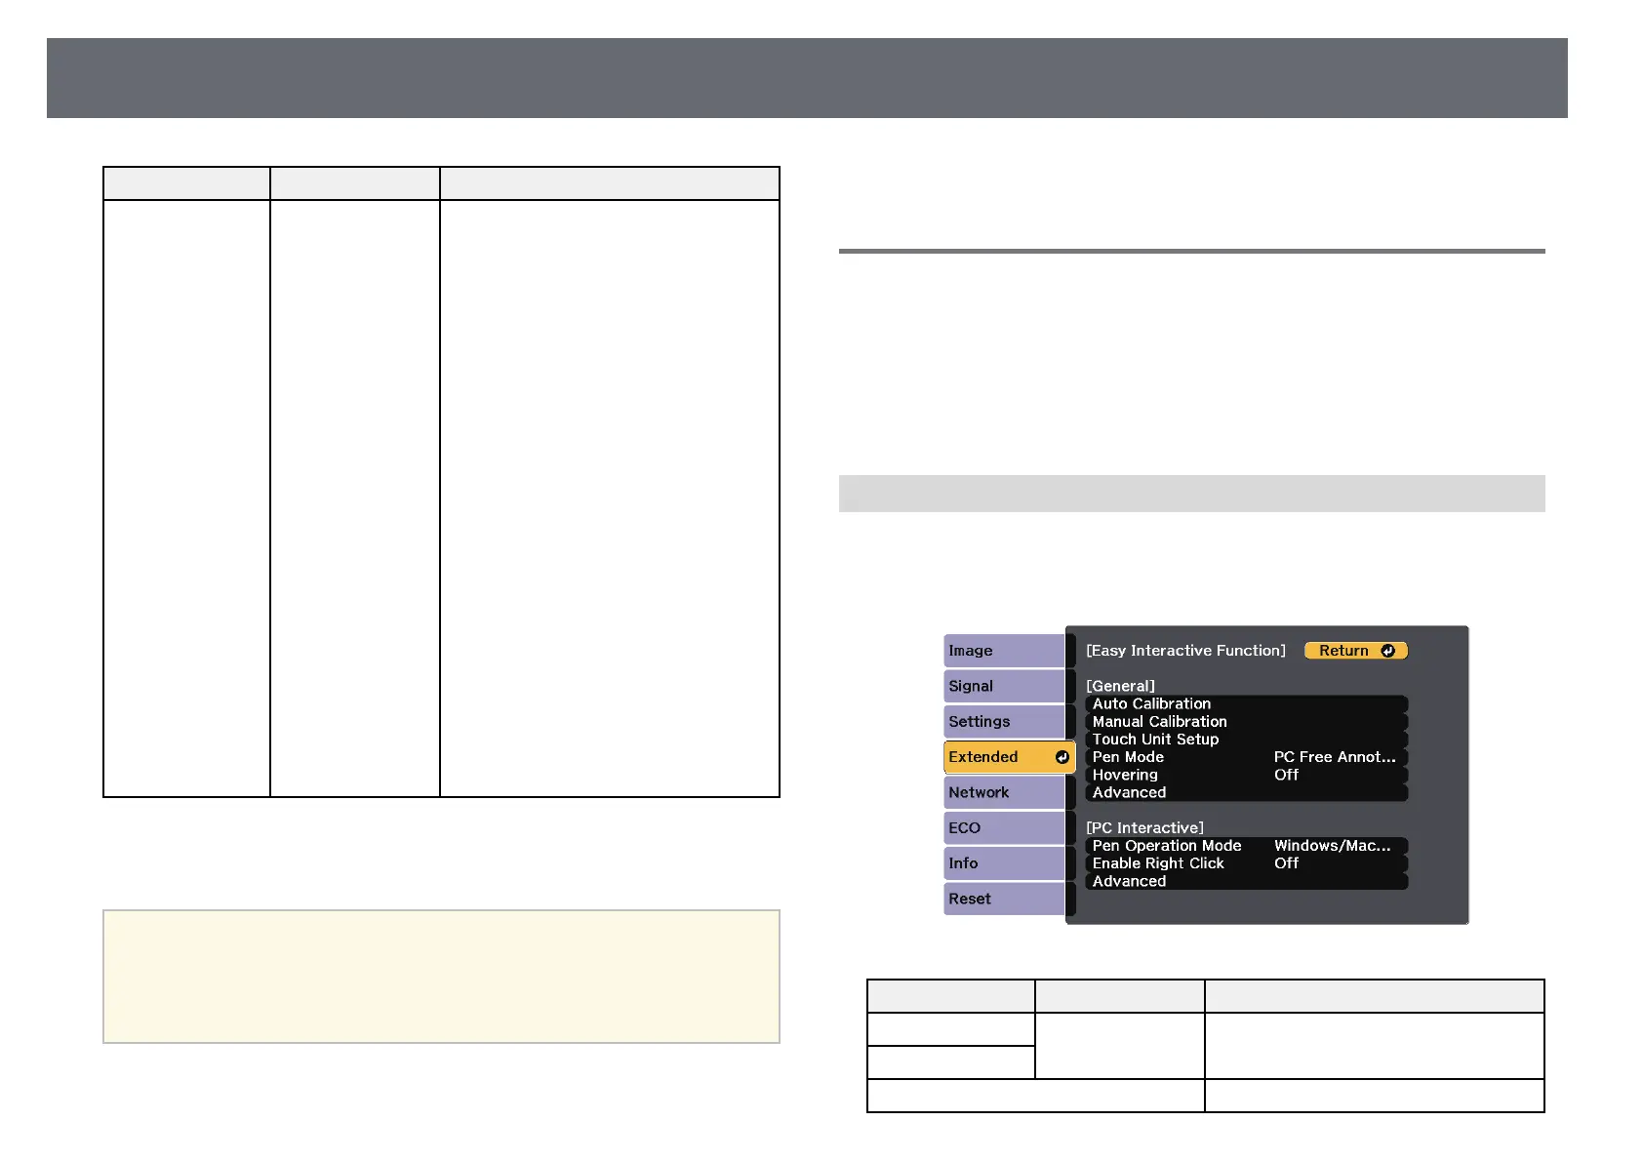Click the [Easy Interactive Function] title
1643x1161 pixels.
pos(1185,651)
